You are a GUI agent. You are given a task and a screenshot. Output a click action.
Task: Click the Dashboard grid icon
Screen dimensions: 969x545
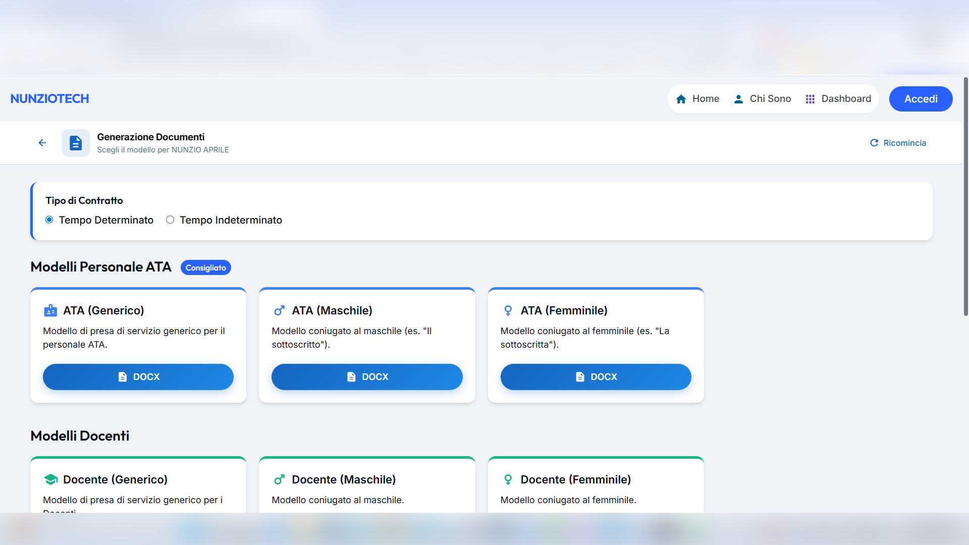[x=810, y=99]
